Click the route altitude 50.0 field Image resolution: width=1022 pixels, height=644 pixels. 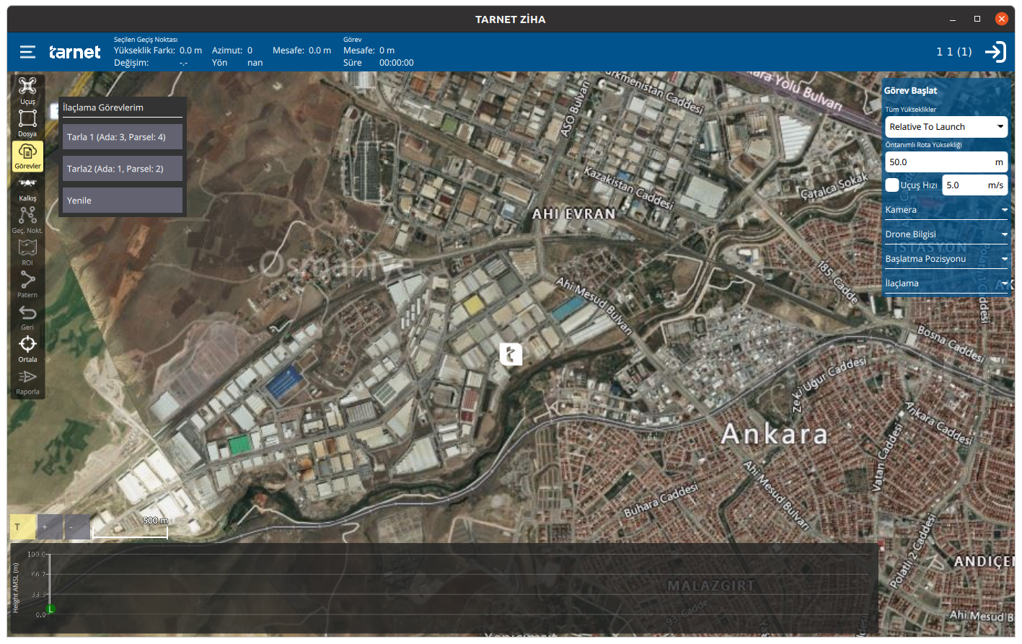[946, 162]
